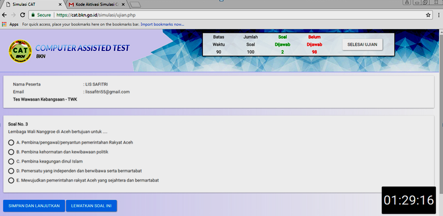Click the COMPUTER ASSISTED TEST heading
The image size is (443, 216).
tap(83, 48)
